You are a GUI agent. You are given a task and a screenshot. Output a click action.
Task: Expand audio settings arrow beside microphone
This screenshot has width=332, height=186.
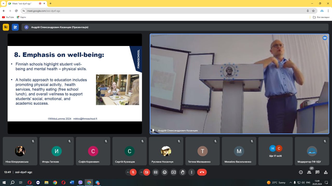point(128,172)
